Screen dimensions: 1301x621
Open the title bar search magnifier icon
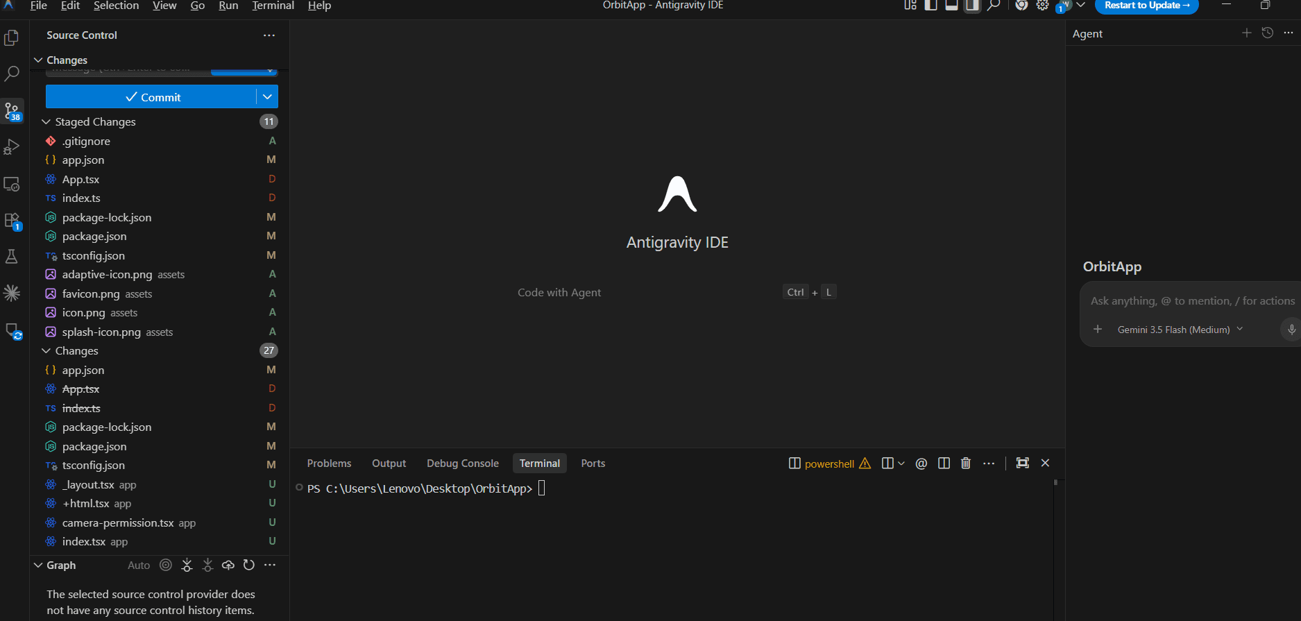tap(994, 6)
